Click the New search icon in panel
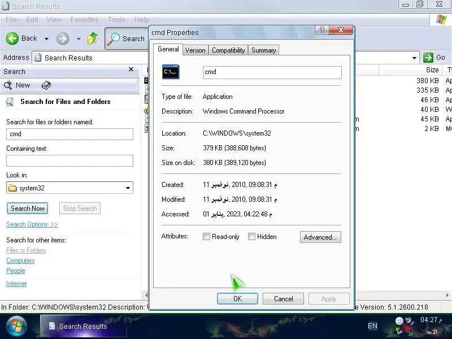 pyautogui.click(x=8, y=85)
